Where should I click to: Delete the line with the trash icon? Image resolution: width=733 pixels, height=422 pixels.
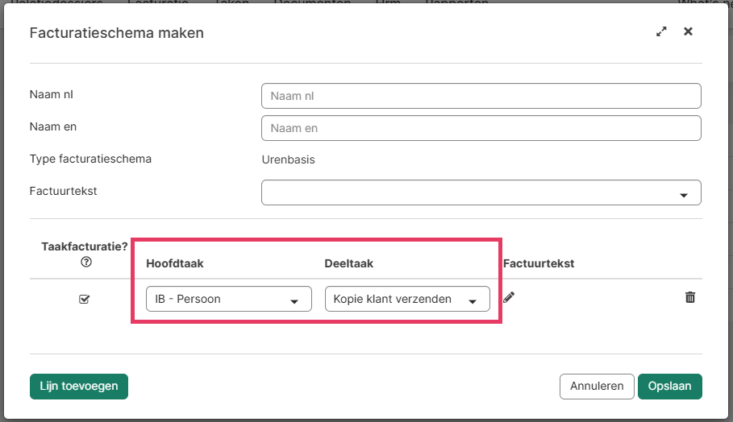(690, 297)
